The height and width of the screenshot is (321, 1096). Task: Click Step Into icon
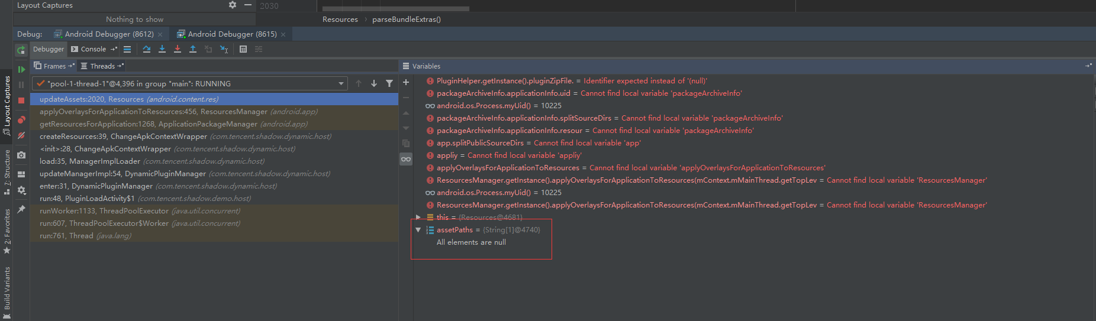(x=162, y=49)
